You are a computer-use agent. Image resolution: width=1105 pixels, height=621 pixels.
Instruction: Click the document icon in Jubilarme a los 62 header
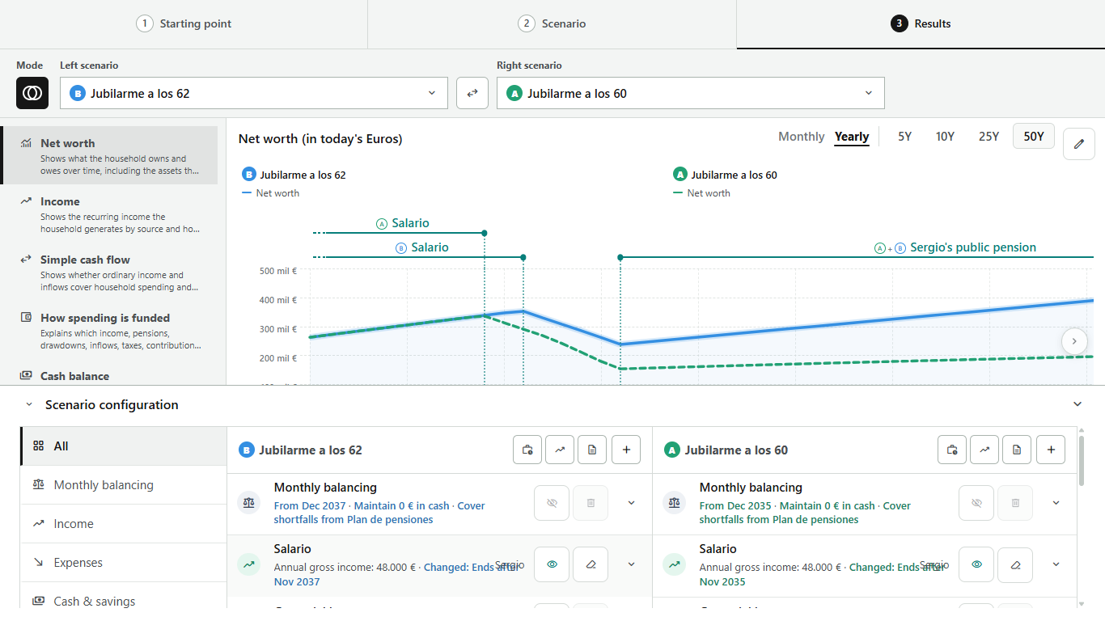pos(592,450)
